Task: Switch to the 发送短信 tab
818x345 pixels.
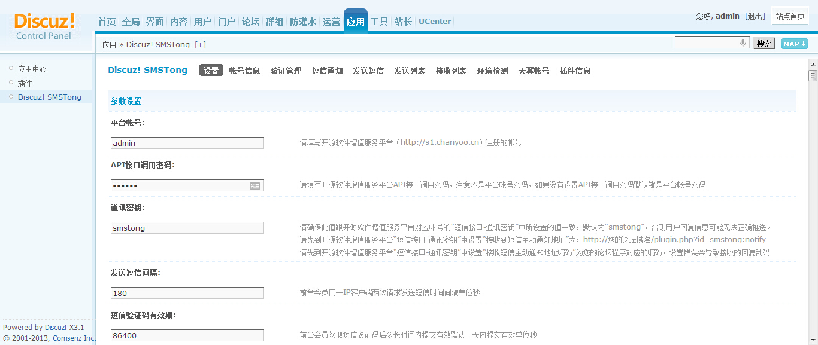Action: pos(368,71)
